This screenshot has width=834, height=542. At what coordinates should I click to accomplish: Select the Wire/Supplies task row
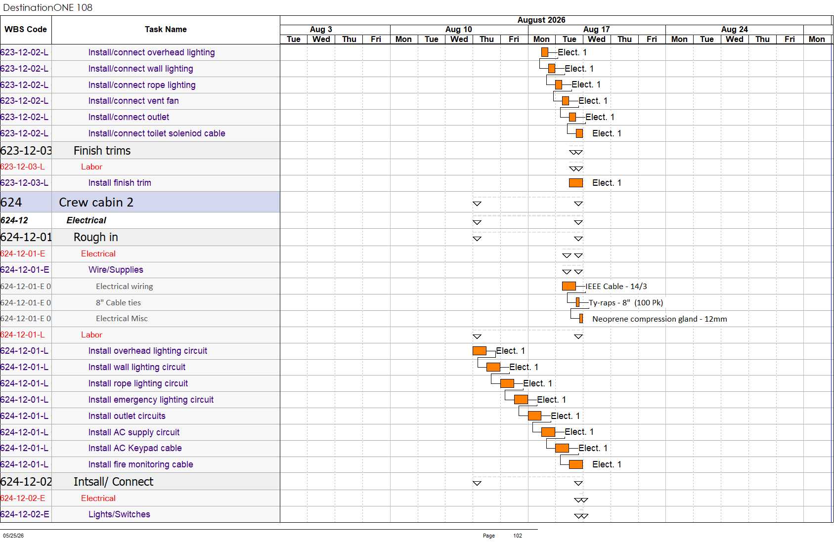(140, 270)
